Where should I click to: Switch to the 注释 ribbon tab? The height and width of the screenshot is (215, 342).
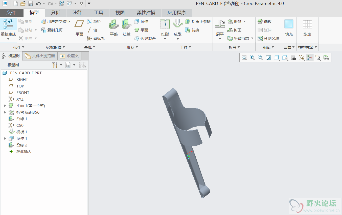coord(77,13)
